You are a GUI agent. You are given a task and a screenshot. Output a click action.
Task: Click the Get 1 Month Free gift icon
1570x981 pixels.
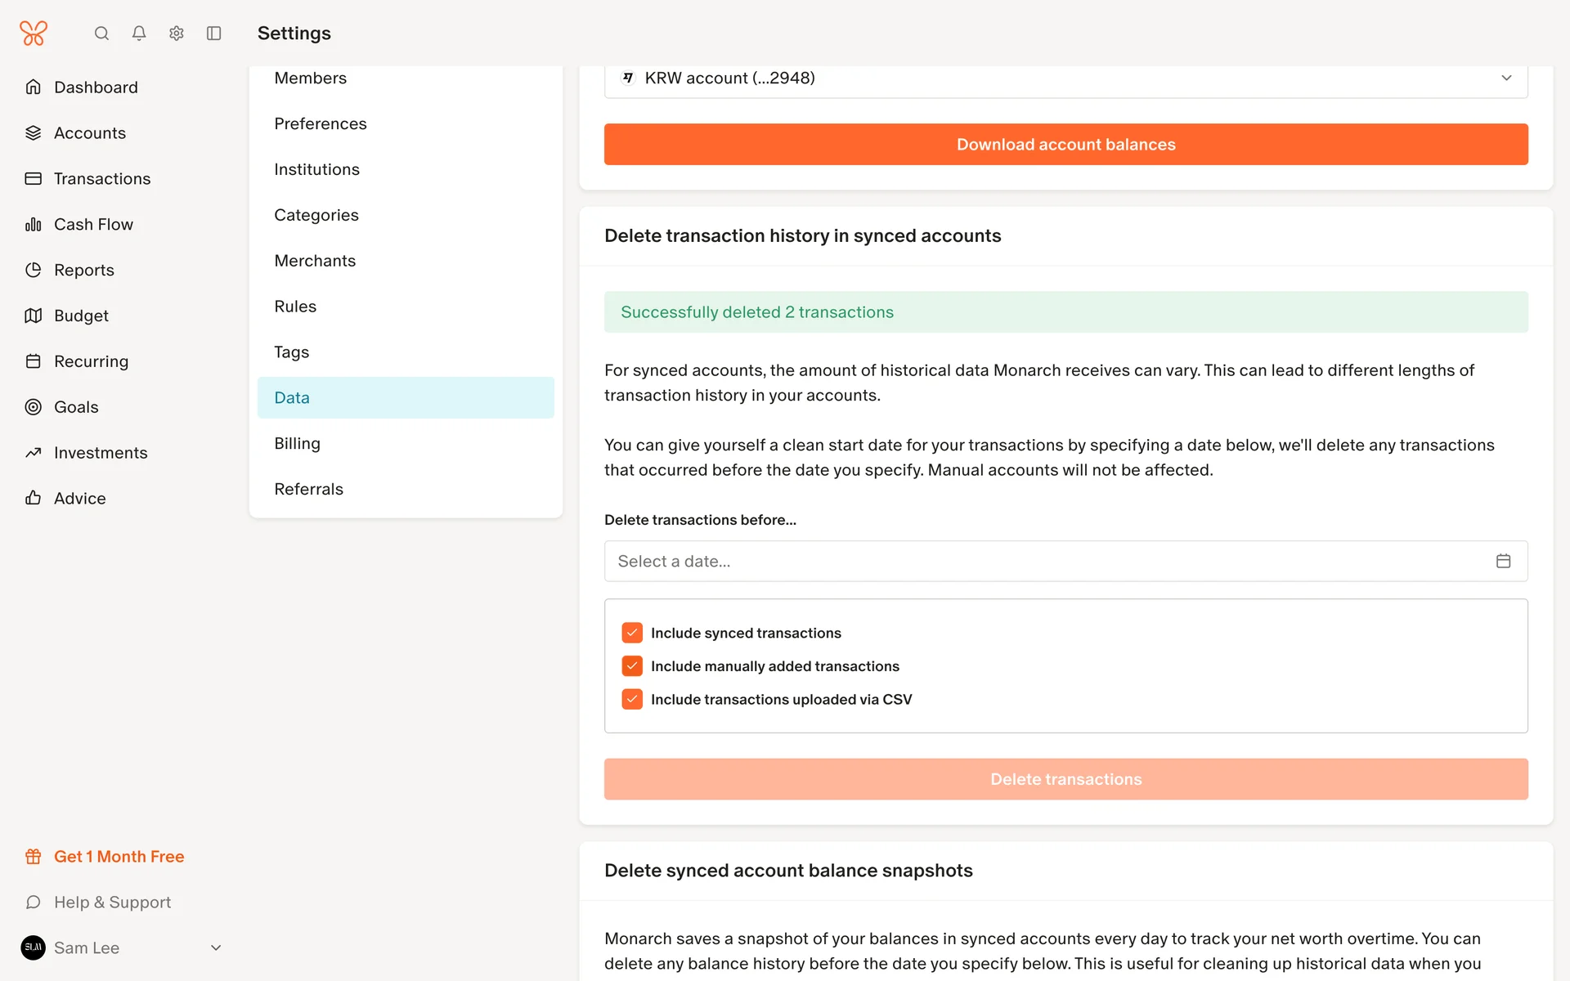click(33, 857)
